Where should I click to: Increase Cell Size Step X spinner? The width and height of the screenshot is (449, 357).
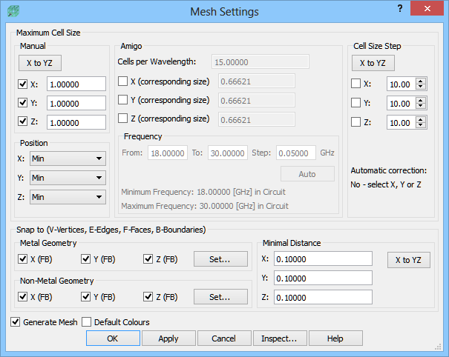420,81
